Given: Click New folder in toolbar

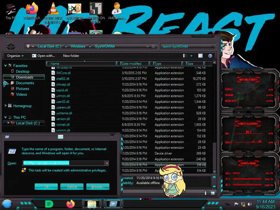Looking at the screenshot, I should [x=71, y=56].
